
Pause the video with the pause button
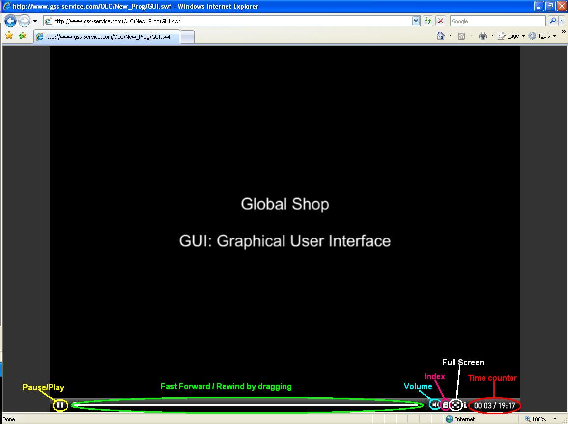[x=60, y=405]
